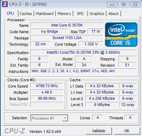Click the 'Clocks (Core #0)' group label

21,80
